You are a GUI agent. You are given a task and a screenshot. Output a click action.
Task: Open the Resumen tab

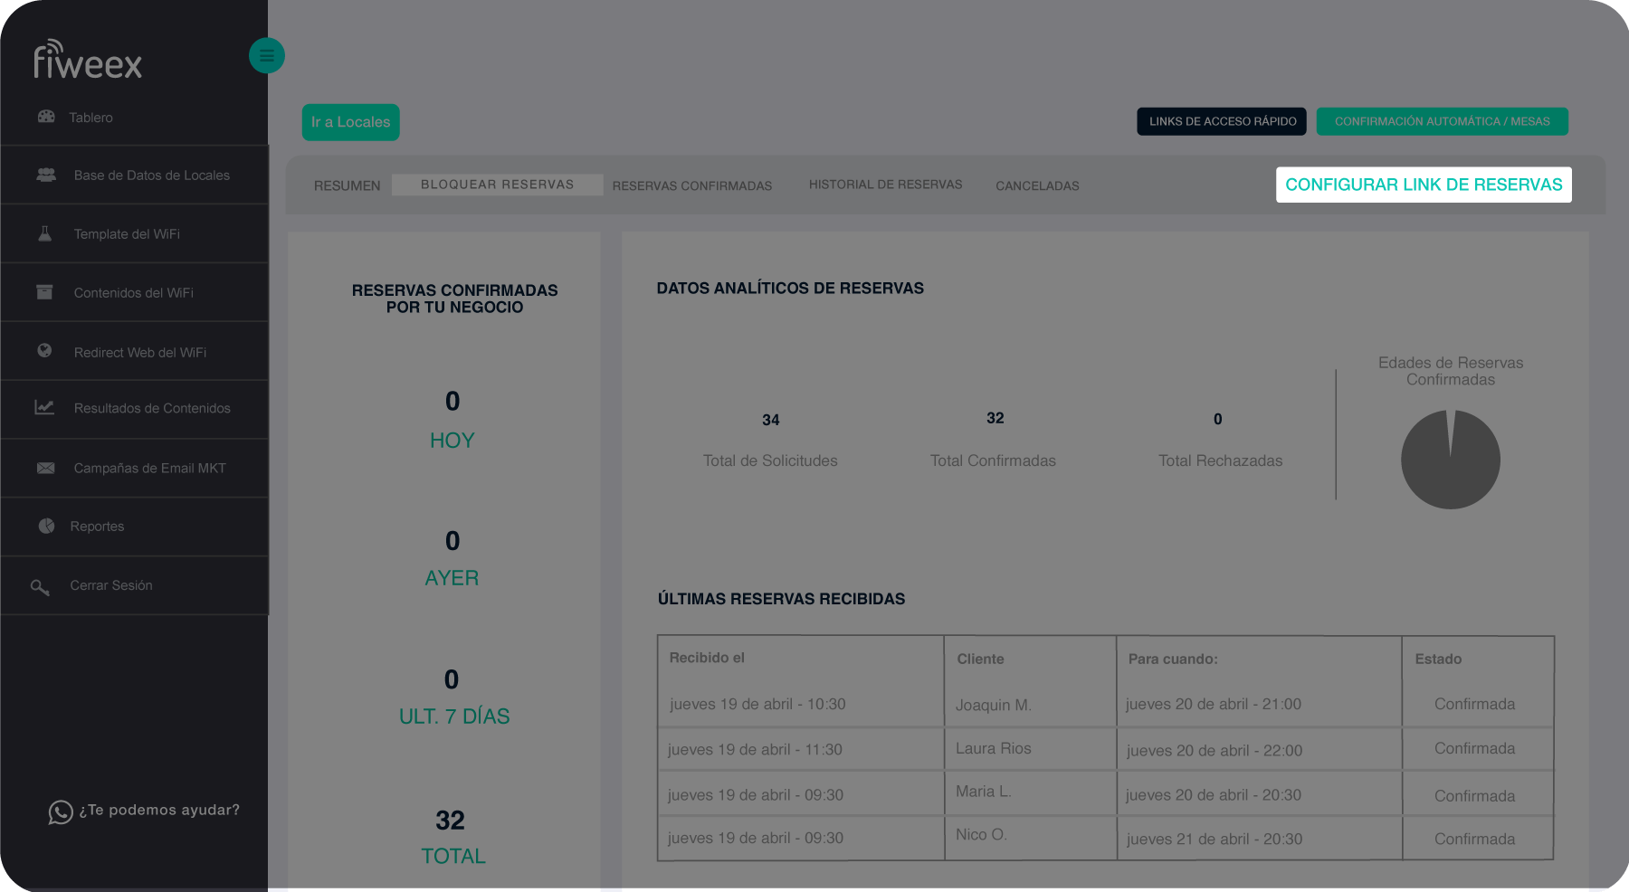click(x=347, y=185)
